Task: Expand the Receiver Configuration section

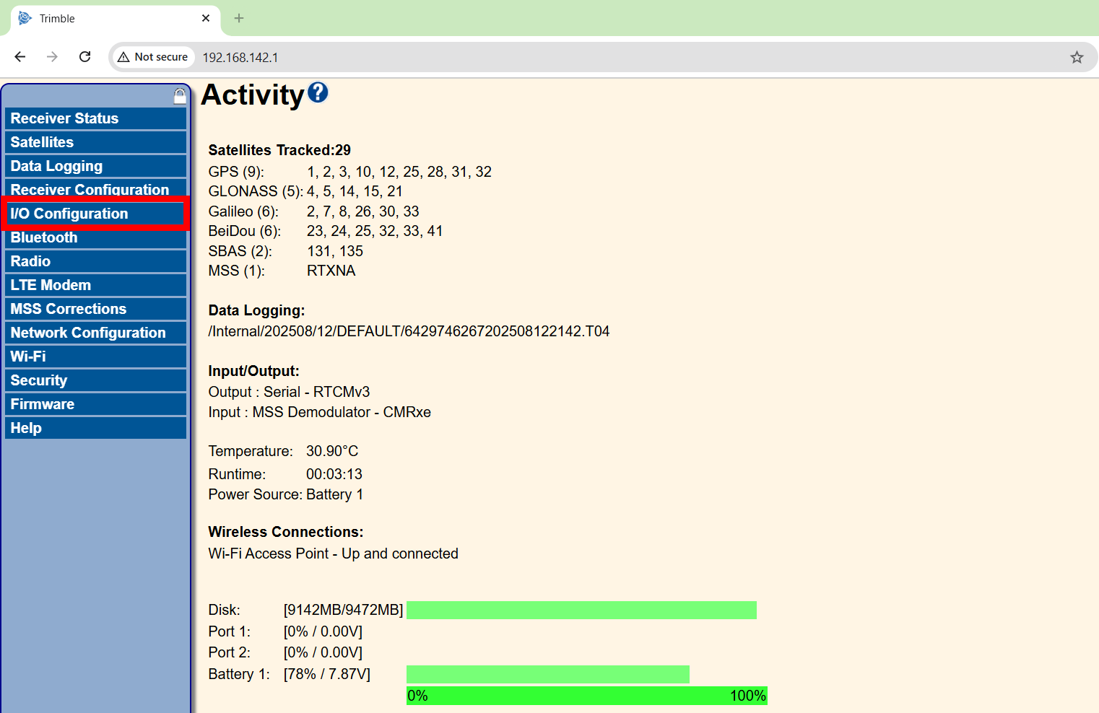Action: [95, 189]
